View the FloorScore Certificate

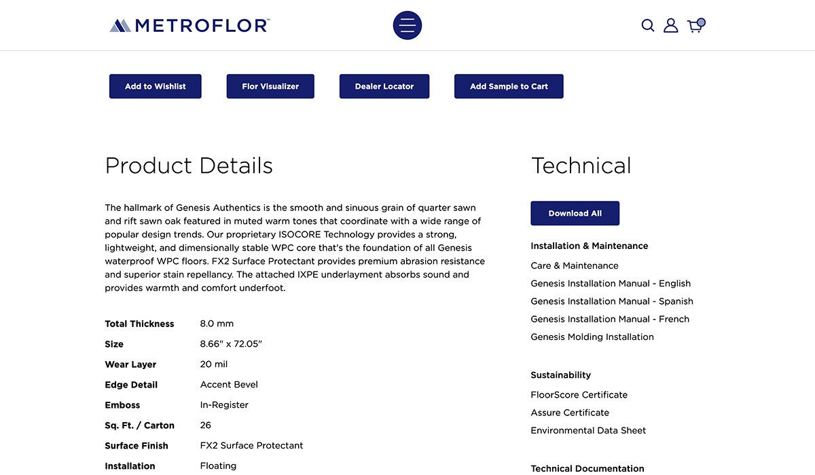[579, 395]
